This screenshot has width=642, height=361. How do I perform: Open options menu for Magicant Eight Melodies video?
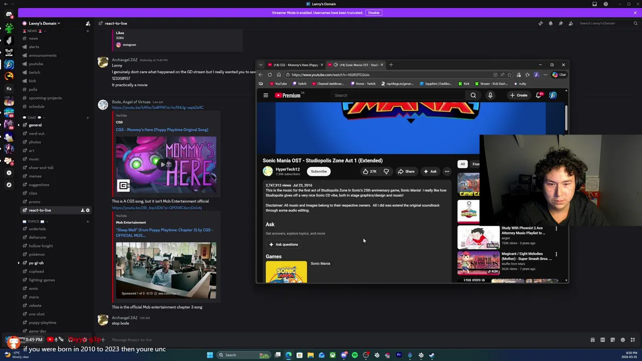click(556, 254)
